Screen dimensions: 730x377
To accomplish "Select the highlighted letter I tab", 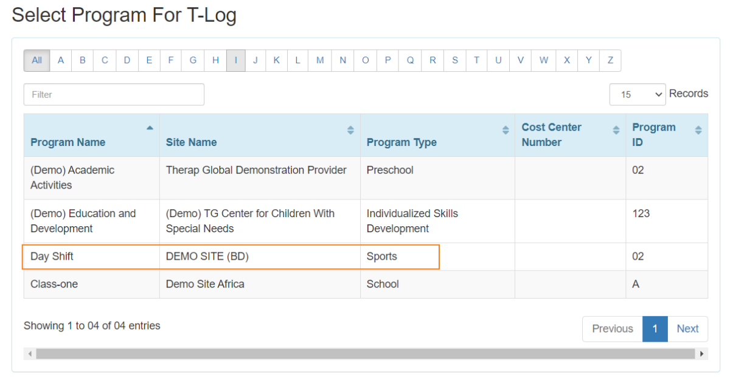I will 236,60.
